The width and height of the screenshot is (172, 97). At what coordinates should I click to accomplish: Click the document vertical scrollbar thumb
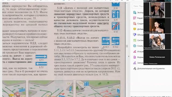127,46
